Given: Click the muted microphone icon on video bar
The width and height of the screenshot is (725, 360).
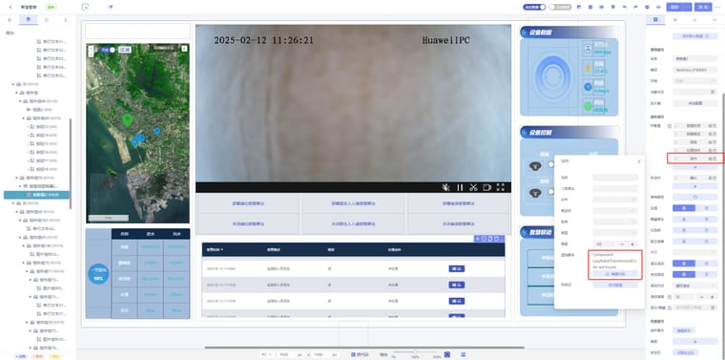Looking at the screenshot, I should [446, 187].
